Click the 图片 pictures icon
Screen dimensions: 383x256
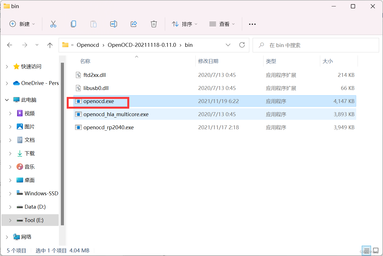point(20,126)
